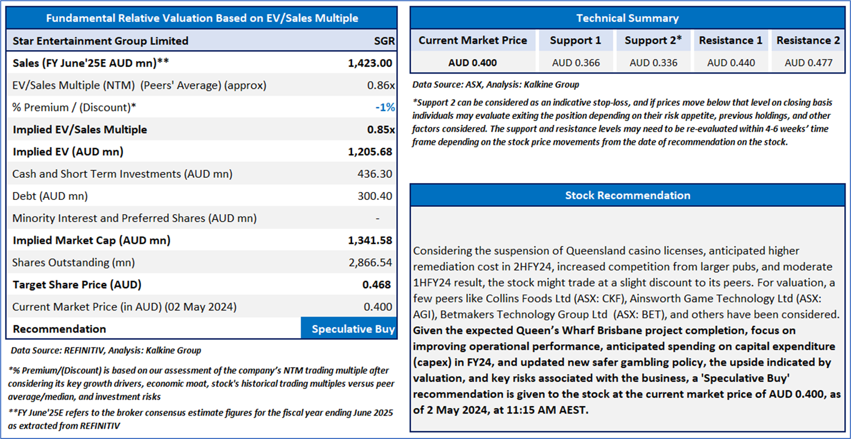Select the -1% discount value
The height and width of the screenshot is (439, 851).
tap(385, 107)
